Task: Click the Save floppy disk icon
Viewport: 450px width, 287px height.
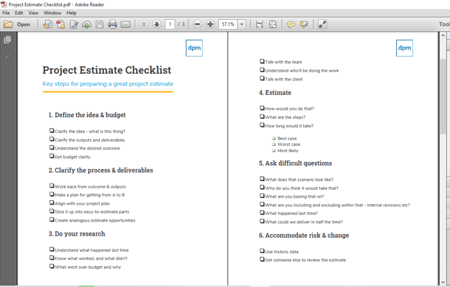Action: [x=100, y=24]
